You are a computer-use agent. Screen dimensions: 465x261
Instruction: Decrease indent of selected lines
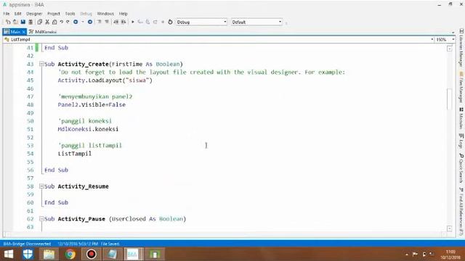click(116, 22)
